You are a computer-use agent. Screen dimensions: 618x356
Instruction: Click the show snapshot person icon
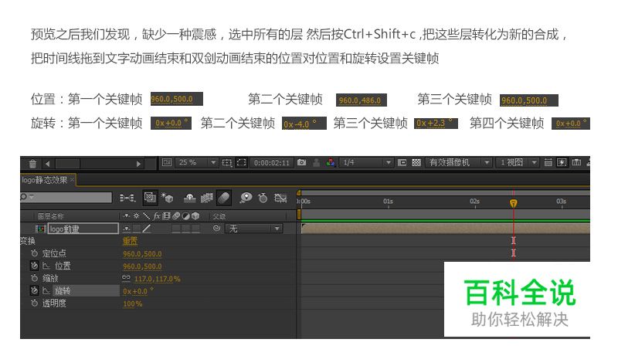click(x=316, y=163)
